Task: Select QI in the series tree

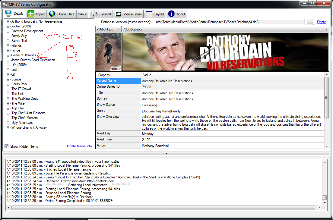Action: coord(13,74)
